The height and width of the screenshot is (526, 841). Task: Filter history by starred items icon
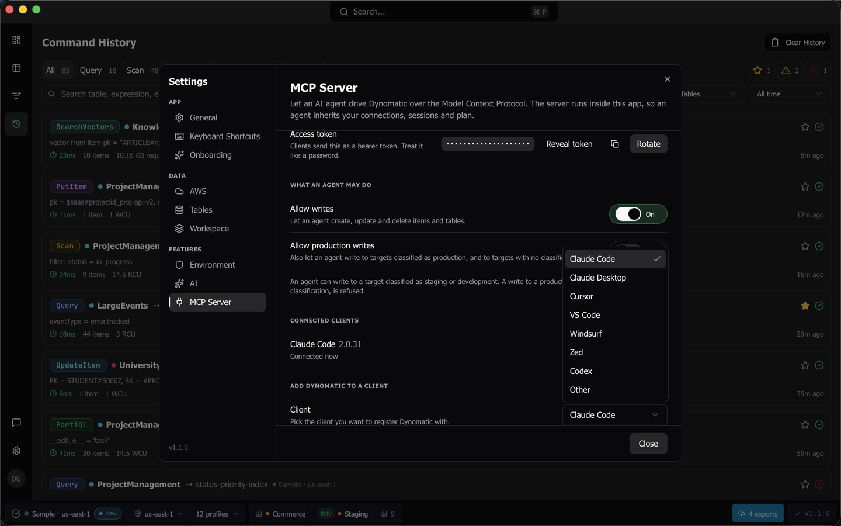click(x=762, y=71)
